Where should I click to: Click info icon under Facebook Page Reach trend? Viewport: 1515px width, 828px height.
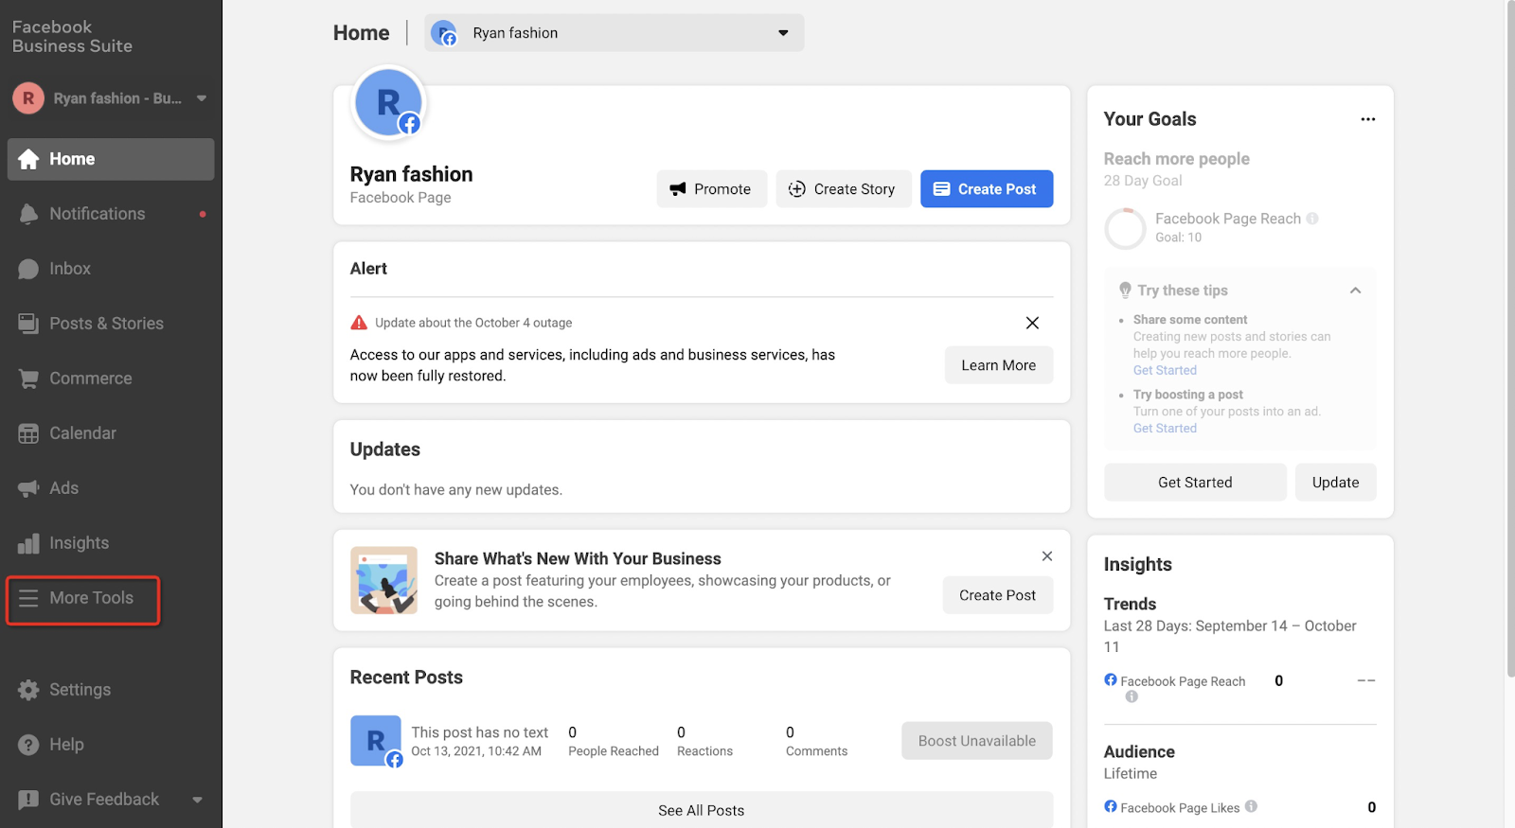1132,696
